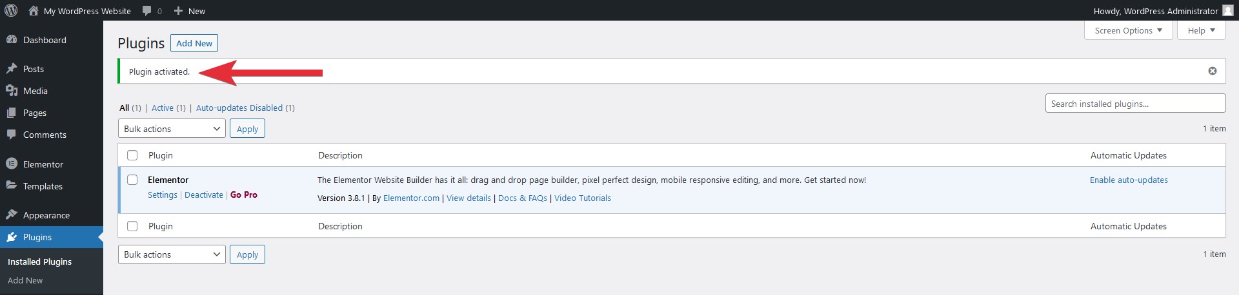Open Video Tutorials link
The width and height of the screenshot is (1239, 295).
click(x=583, y=198)
